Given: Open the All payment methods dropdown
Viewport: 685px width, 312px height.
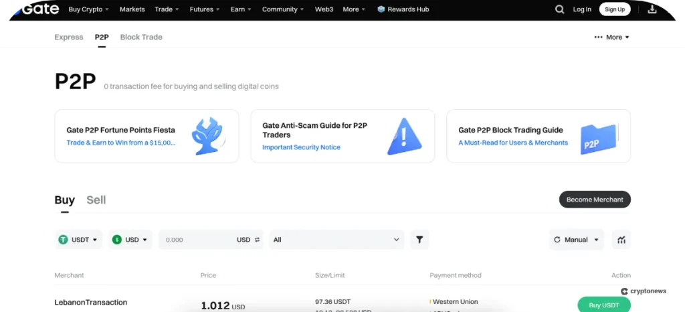Looking at the screenshot, I should click(337, 240).
